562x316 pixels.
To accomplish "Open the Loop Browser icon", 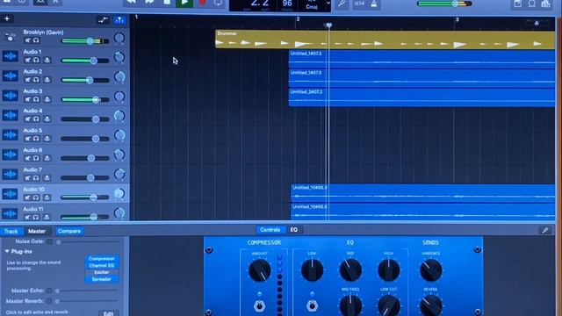I will click(532, 4).
